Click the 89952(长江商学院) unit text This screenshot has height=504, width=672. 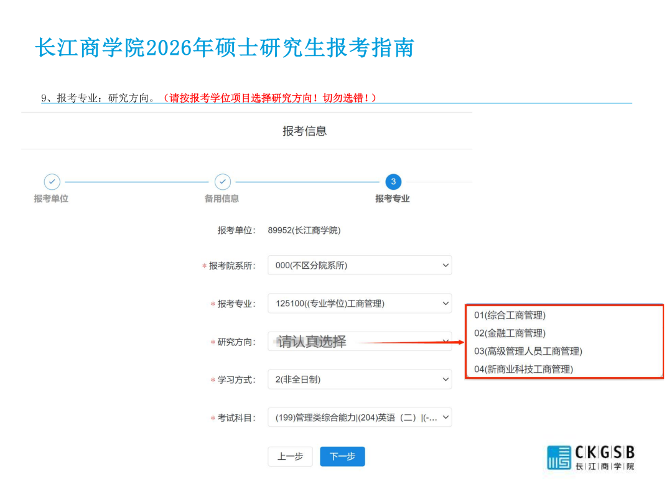pos(304,230)
